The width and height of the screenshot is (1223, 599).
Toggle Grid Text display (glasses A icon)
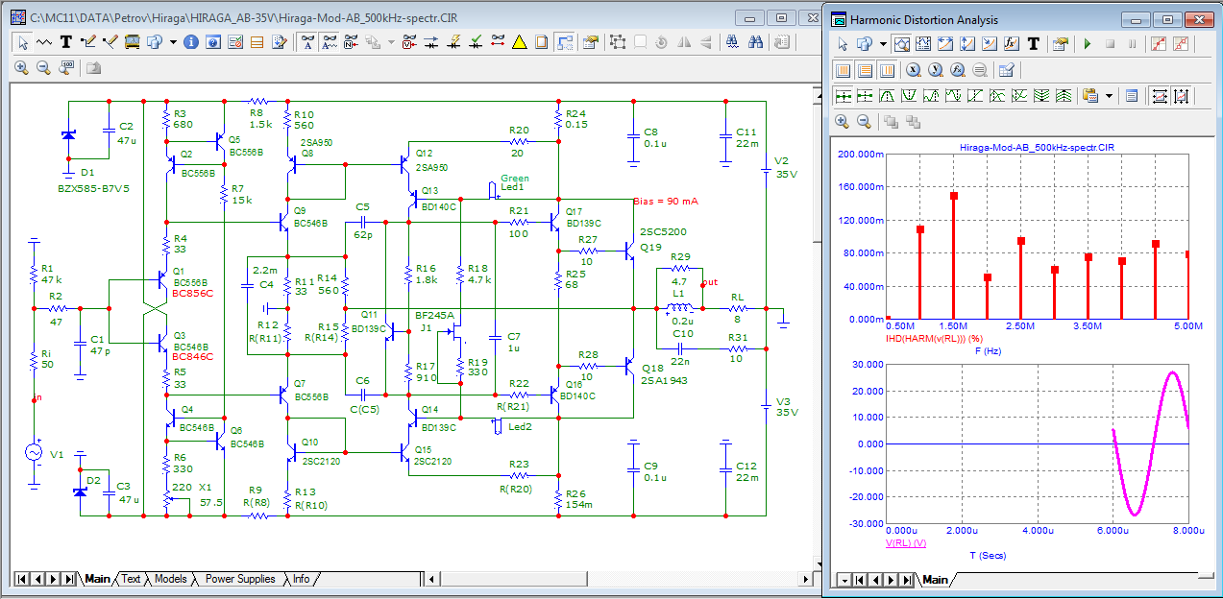[x=307, y=42]
